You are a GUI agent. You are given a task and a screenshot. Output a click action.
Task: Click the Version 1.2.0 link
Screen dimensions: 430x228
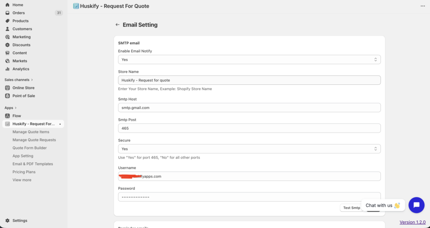coord(412,222)
